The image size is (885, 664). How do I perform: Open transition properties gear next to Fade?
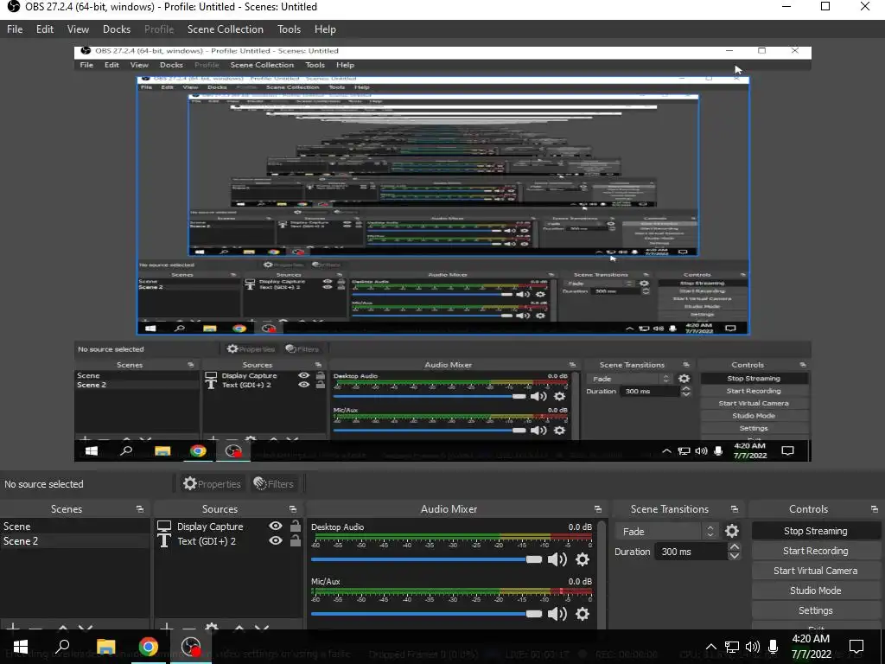pos(731,532)
